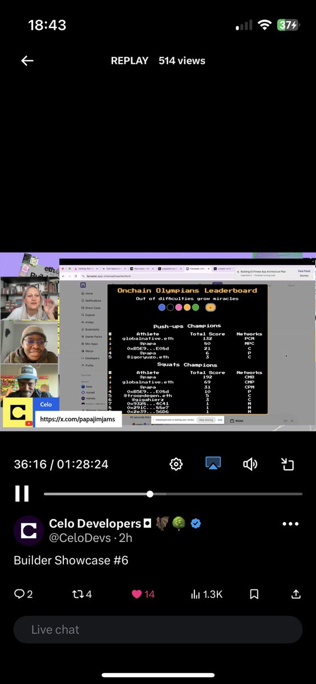Focus the Live chat field
This screenshot has height=684, width=316.
tap(158, 630)
